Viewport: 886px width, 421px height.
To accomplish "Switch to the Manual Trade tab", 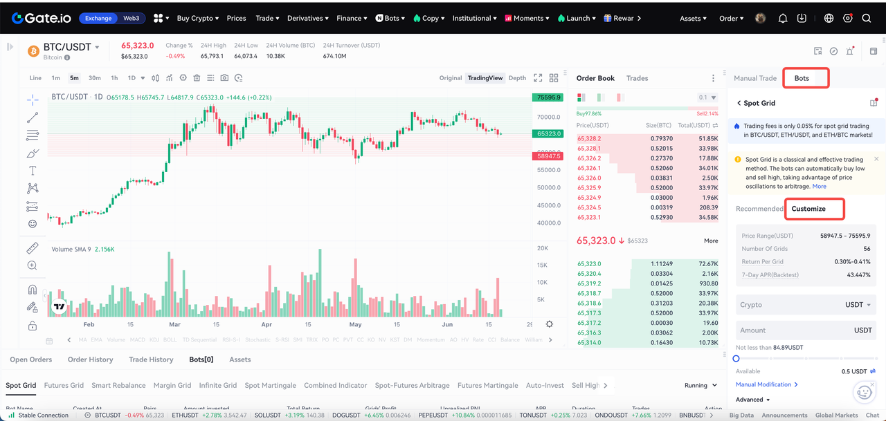I will coord(755,78).
